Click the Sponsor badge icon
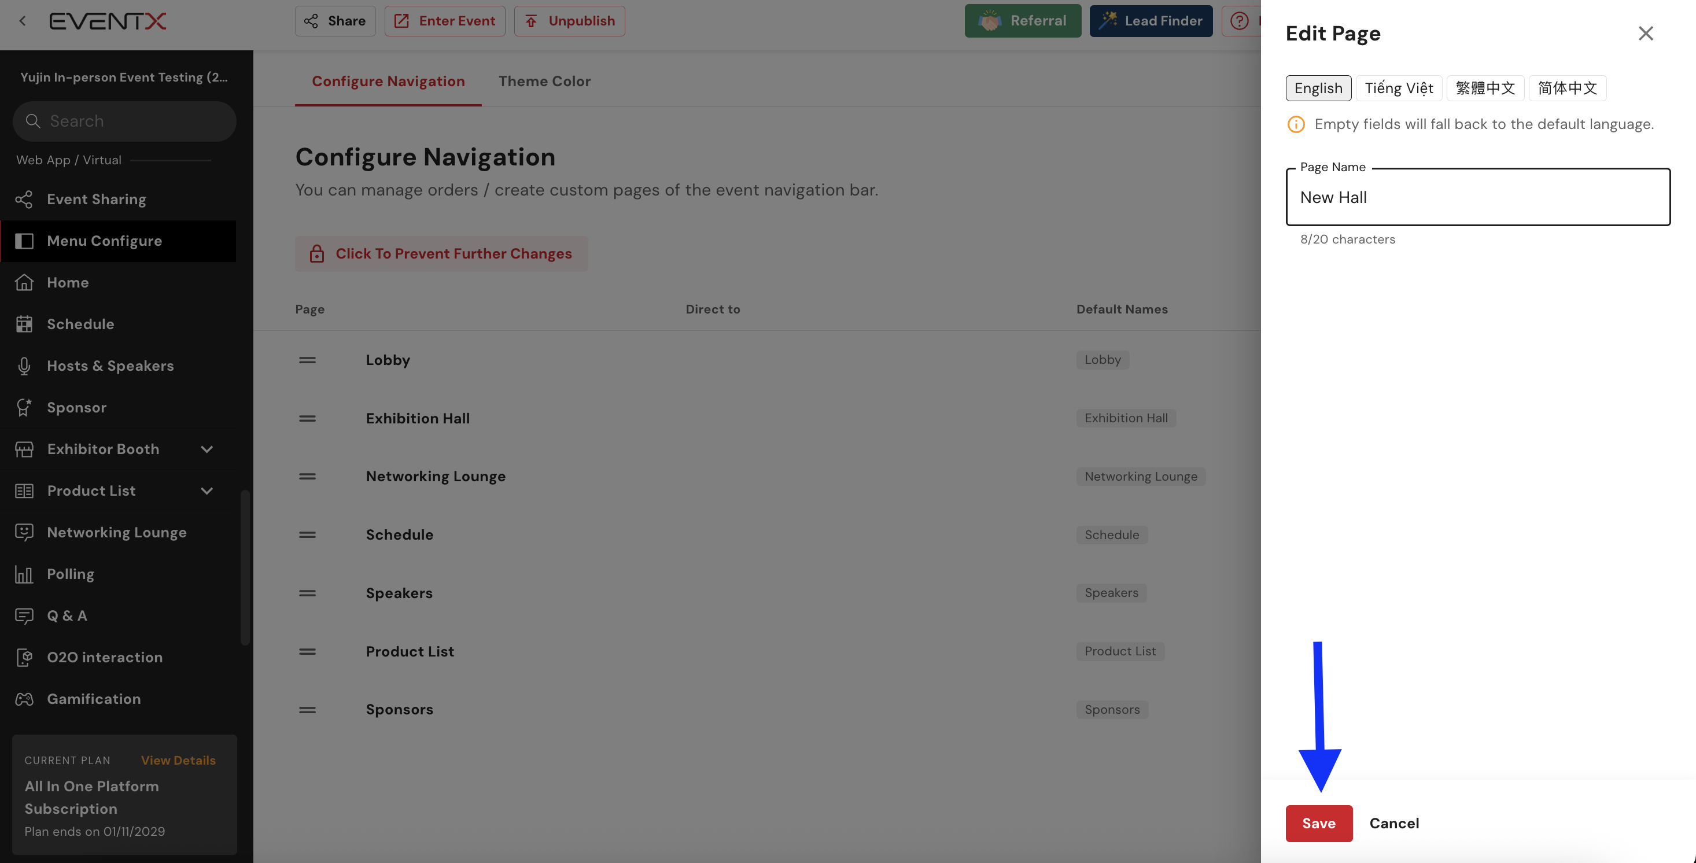The height and width of the screenshot is (863, 1696). tap(24, 407)
